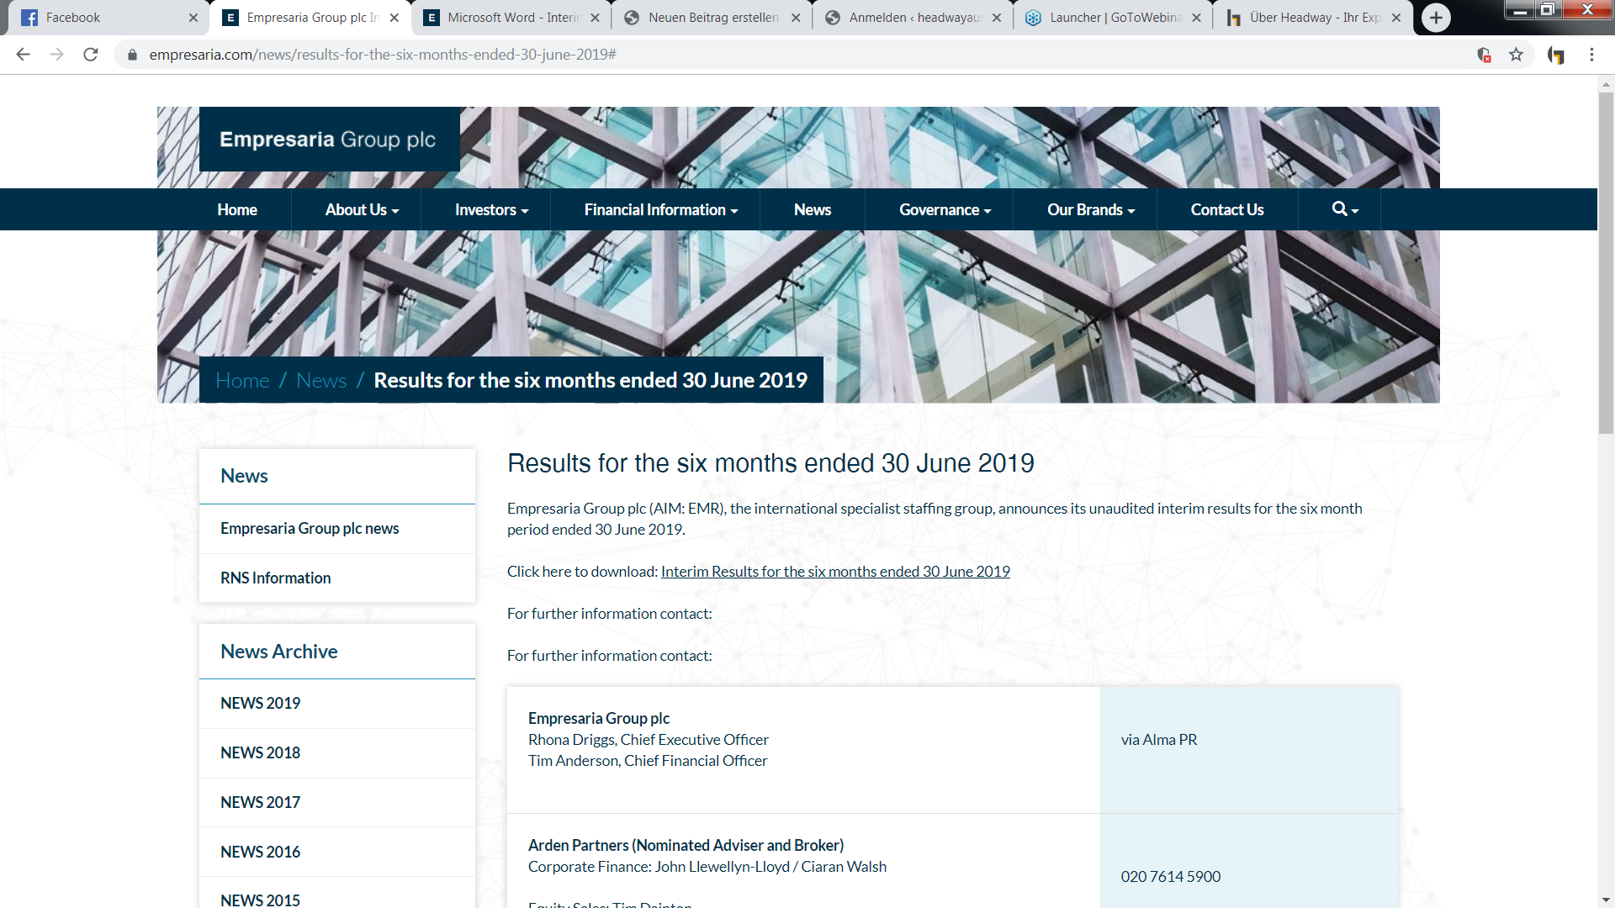Viewport: 1615px width, 908px height.
Task: Close the Empresaria Group plc tab
Action: tap(394, 18)
